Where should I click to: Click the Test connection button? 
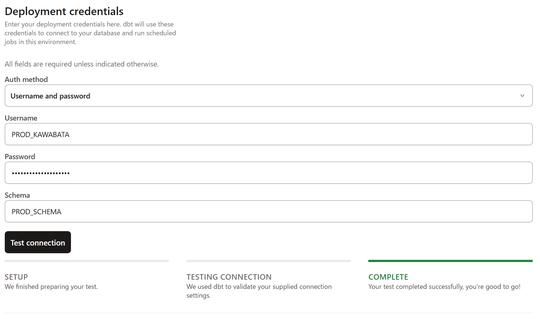point(38,242)
